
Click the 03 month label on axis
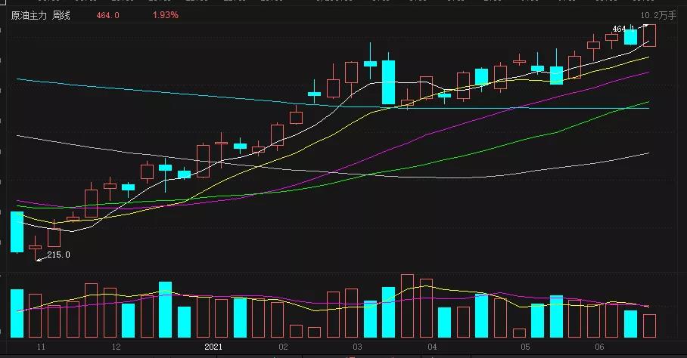coord(356,347)
